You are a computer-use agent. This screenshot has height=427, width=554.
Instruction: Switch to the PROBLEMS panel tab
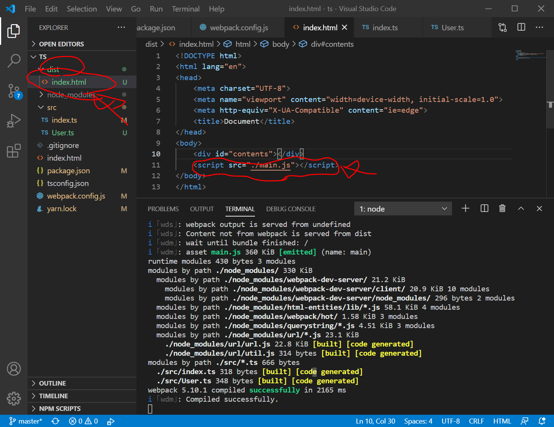click(163, 209)
